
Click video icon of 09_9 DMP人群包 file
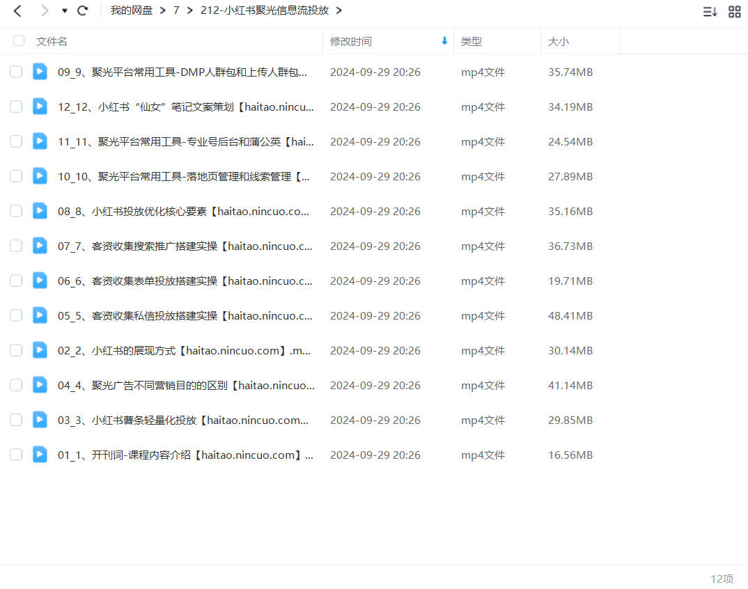40,72
